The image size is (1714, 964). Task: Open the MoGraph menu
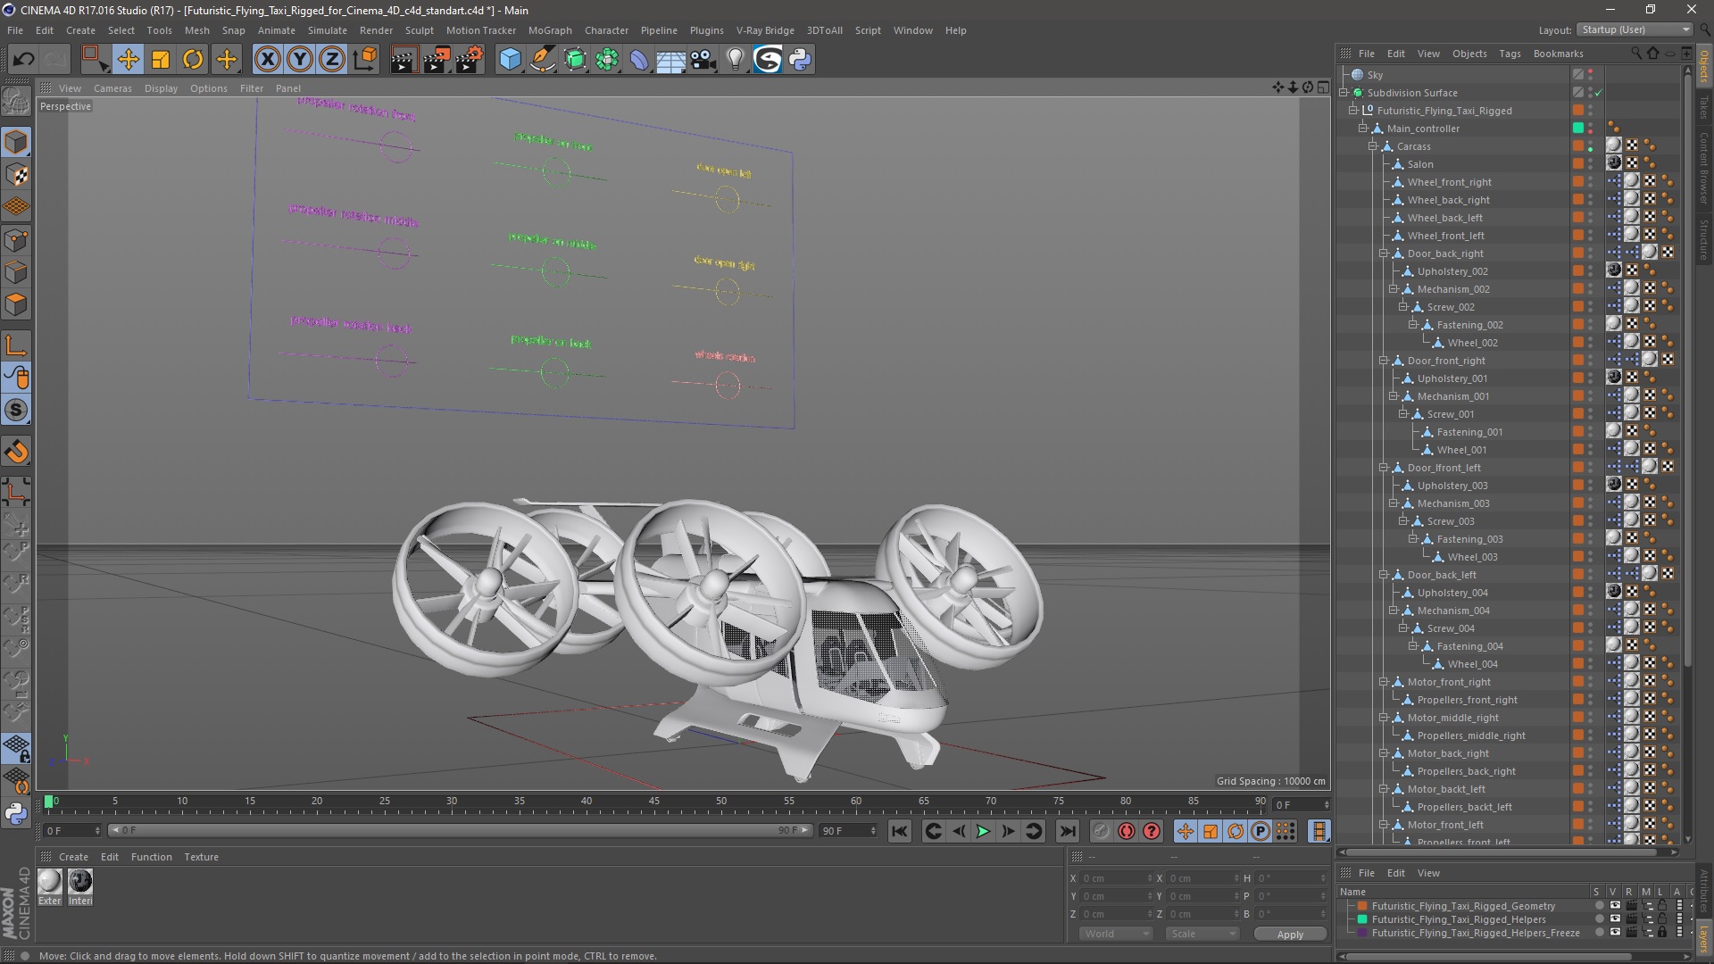[x=550, y=30]
